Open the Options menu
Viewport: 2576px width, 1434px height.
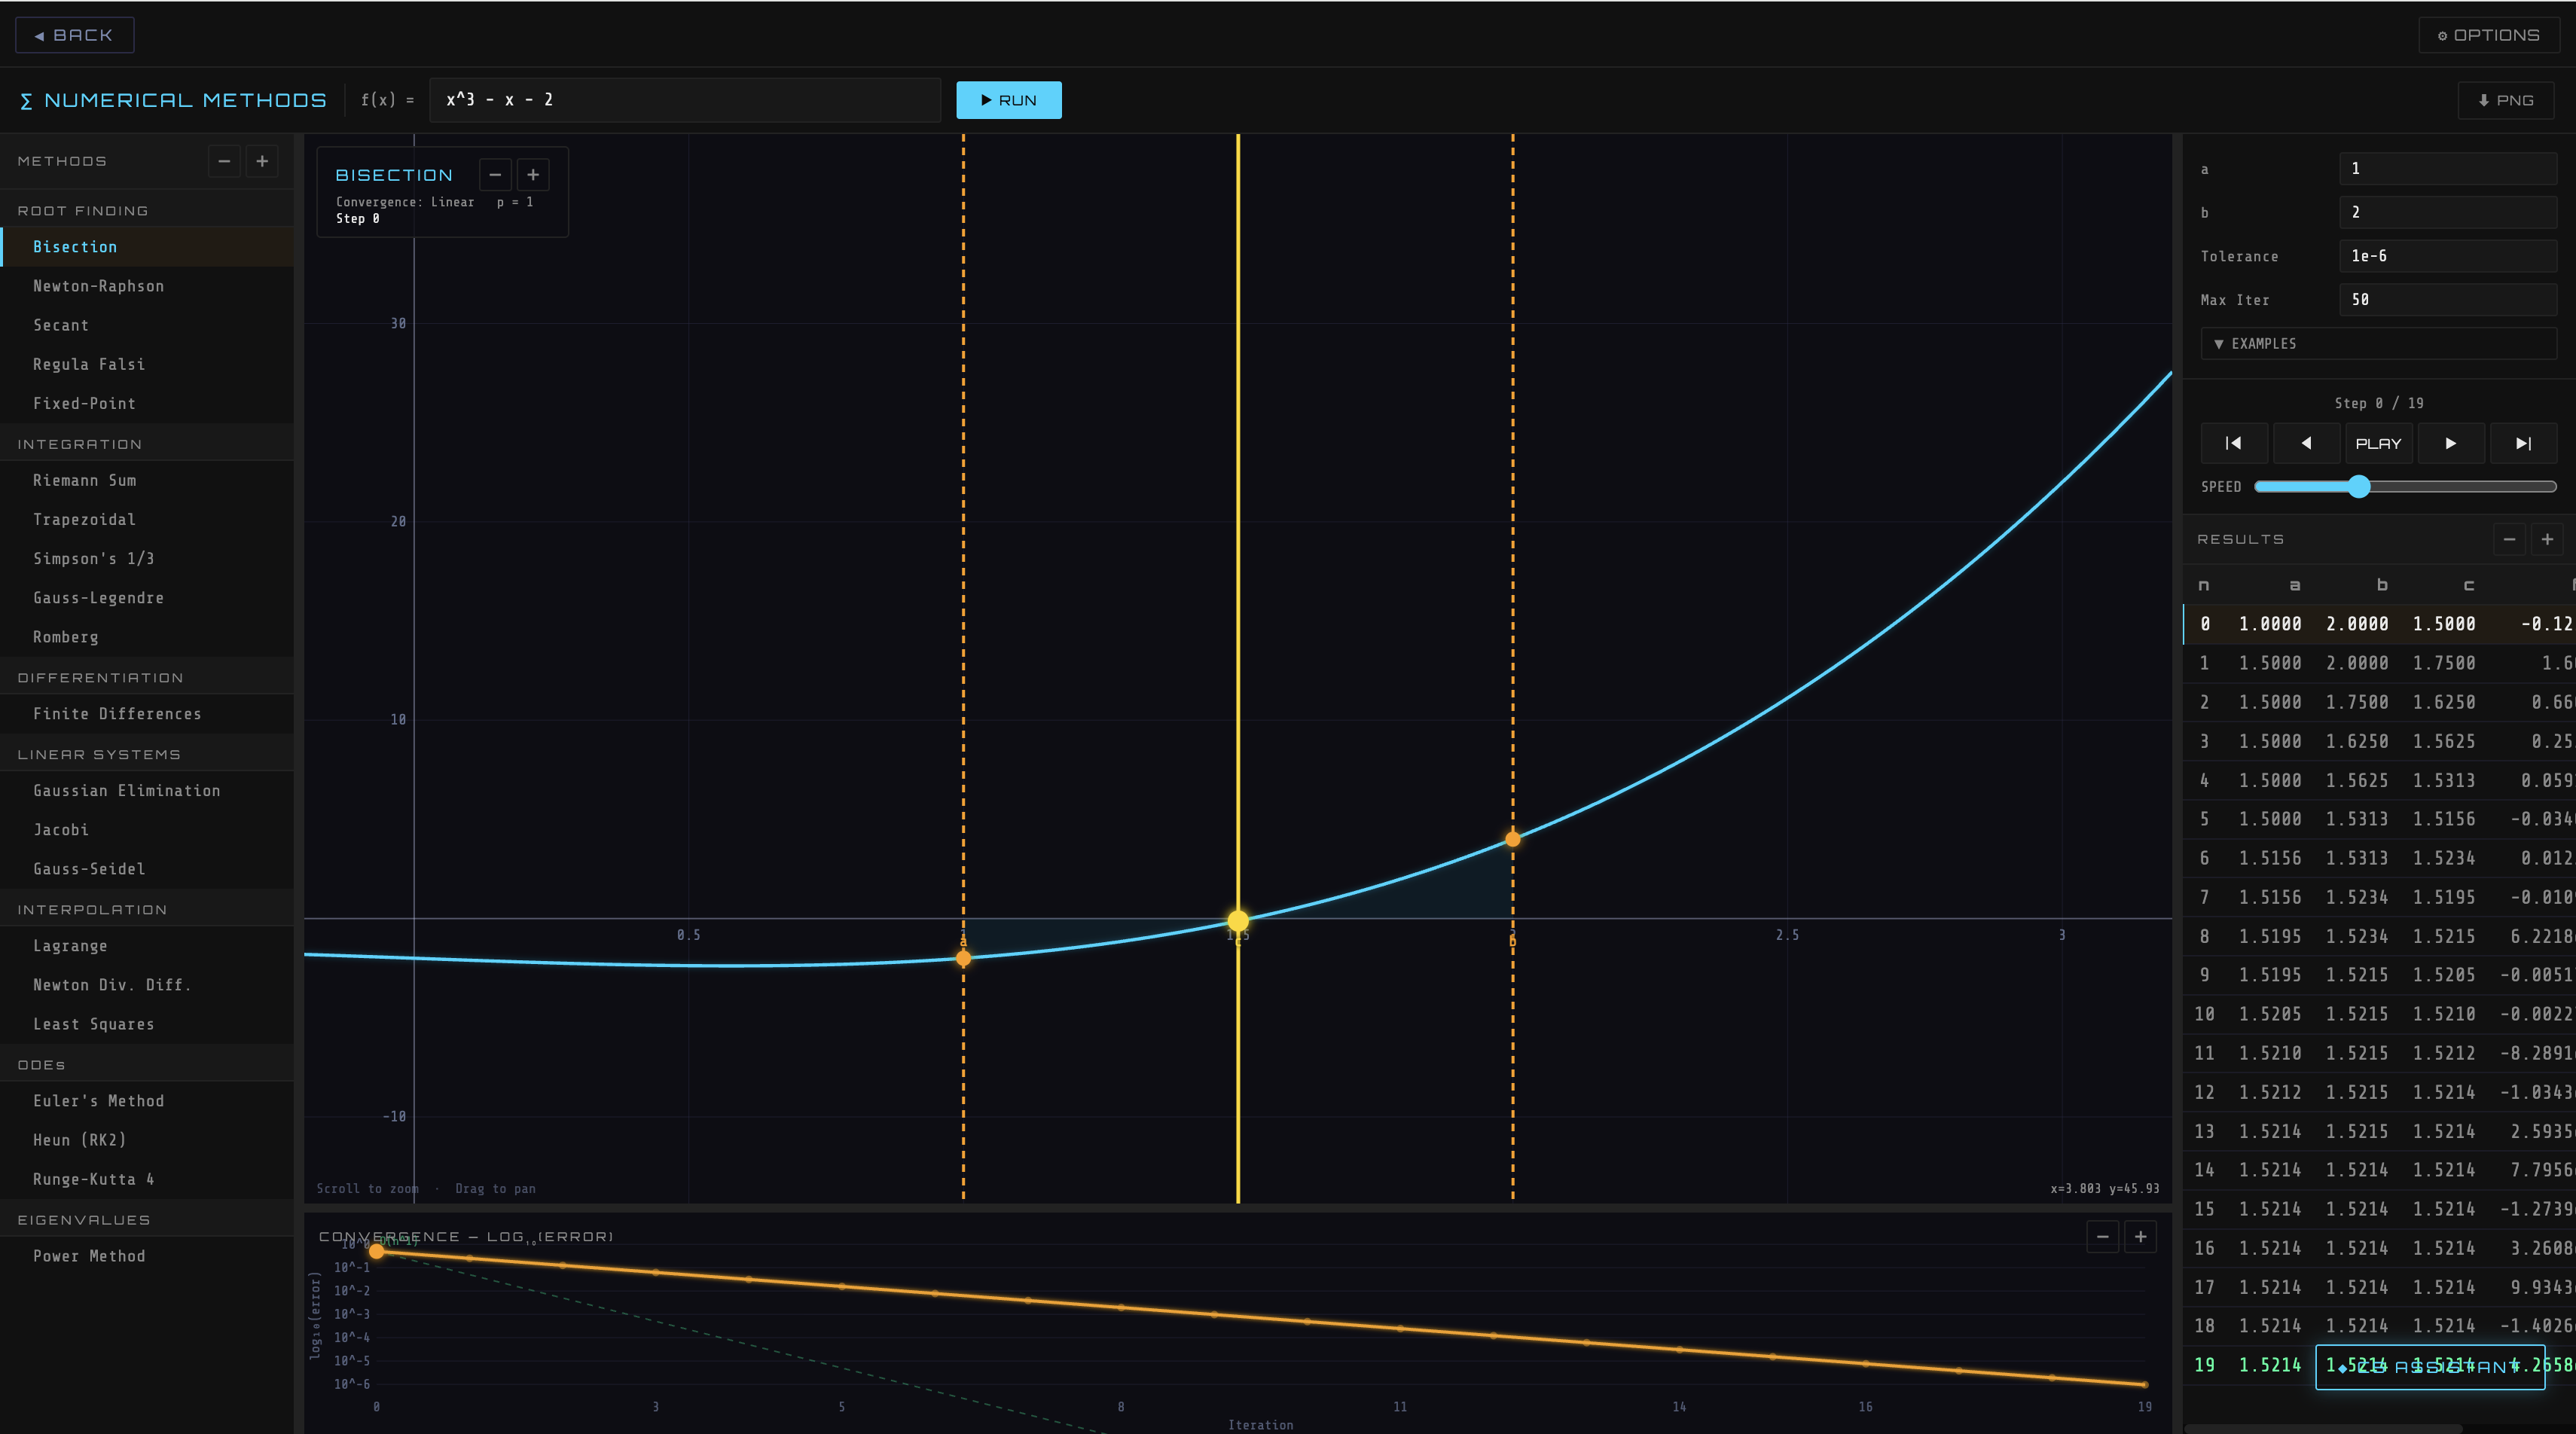2488,35
